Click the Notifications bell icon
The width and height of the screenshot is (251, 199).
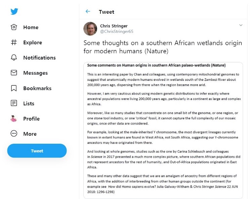click(14, 58)
